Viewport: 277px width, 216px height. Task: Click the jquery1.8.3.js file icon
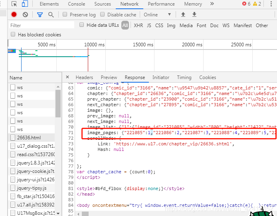point(13,163)
